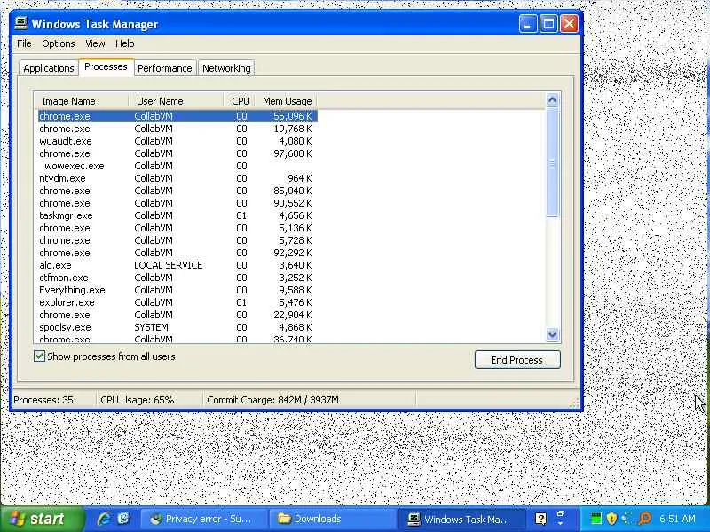This screenshot has height=532, width=710.
Task: Select the taskmgr.exe process
Action: 177,215
